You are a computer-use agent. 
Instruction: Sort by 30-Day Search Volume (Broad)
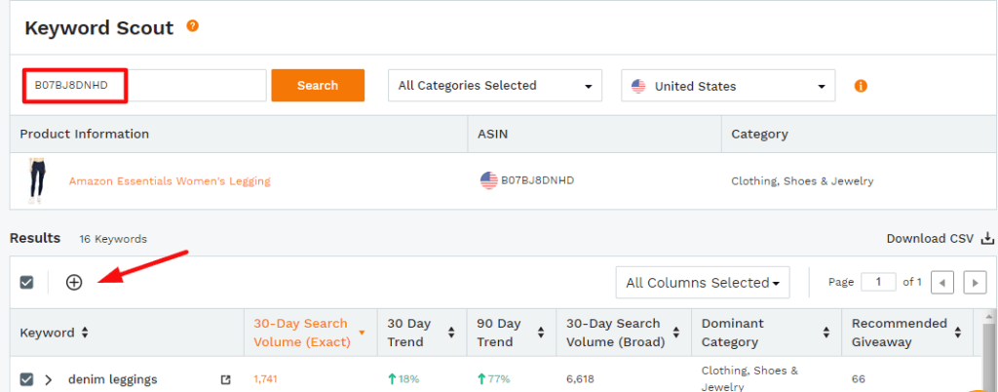676,333
